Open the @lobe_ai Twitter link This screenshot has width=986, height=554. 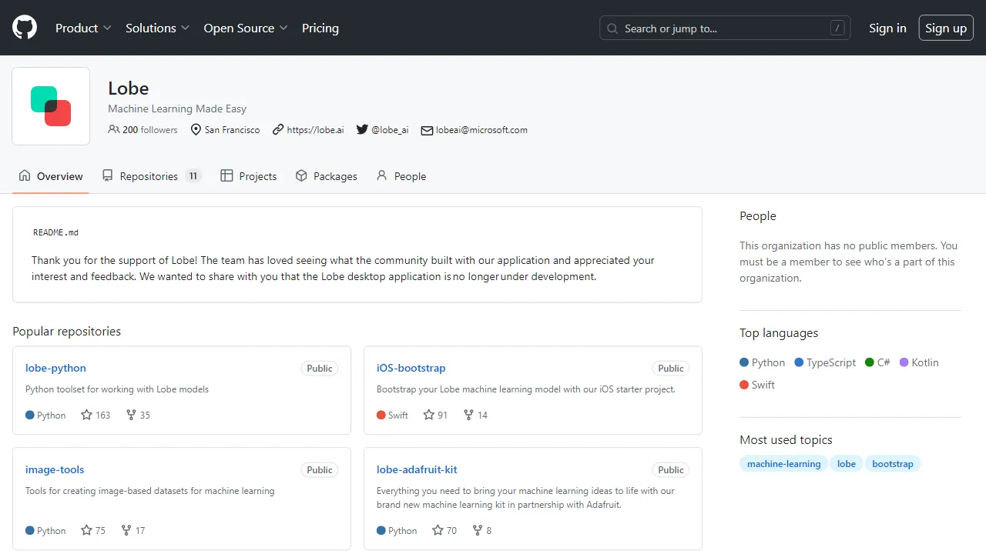coord(390,130)
